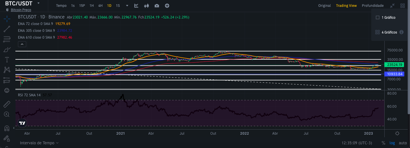The width and height of the screenshot is (410, 148).
Task: Toggle lock all drawing tools
Action: pos(7,138)
